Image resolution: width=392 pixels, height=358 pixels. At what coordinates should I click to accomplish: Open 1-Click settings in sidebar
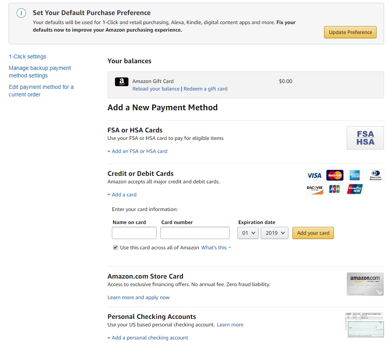coord(27,57)
